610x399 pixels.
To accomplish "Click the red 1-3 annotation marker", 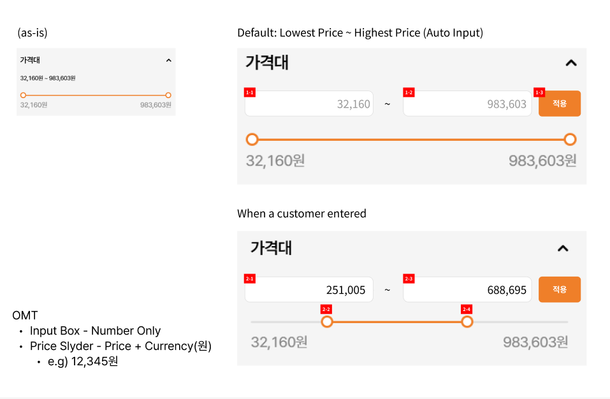I will [x=539, y=92].
